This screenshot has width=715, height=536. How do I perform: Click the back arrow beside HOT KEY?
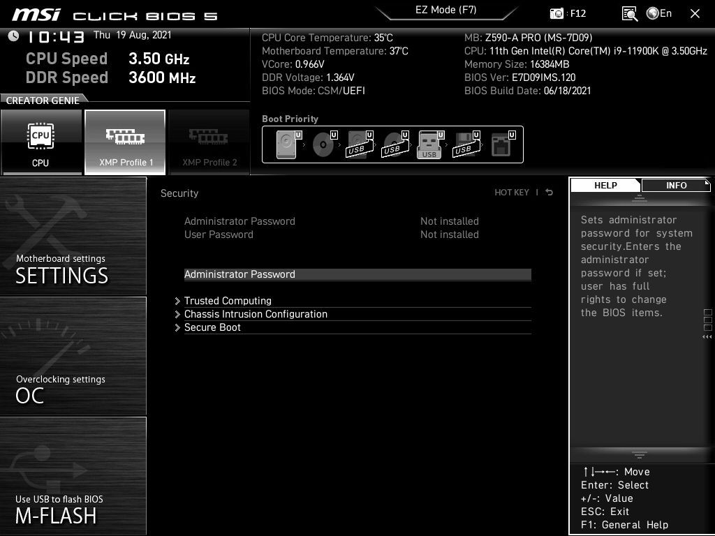click(x=549, y=193)
